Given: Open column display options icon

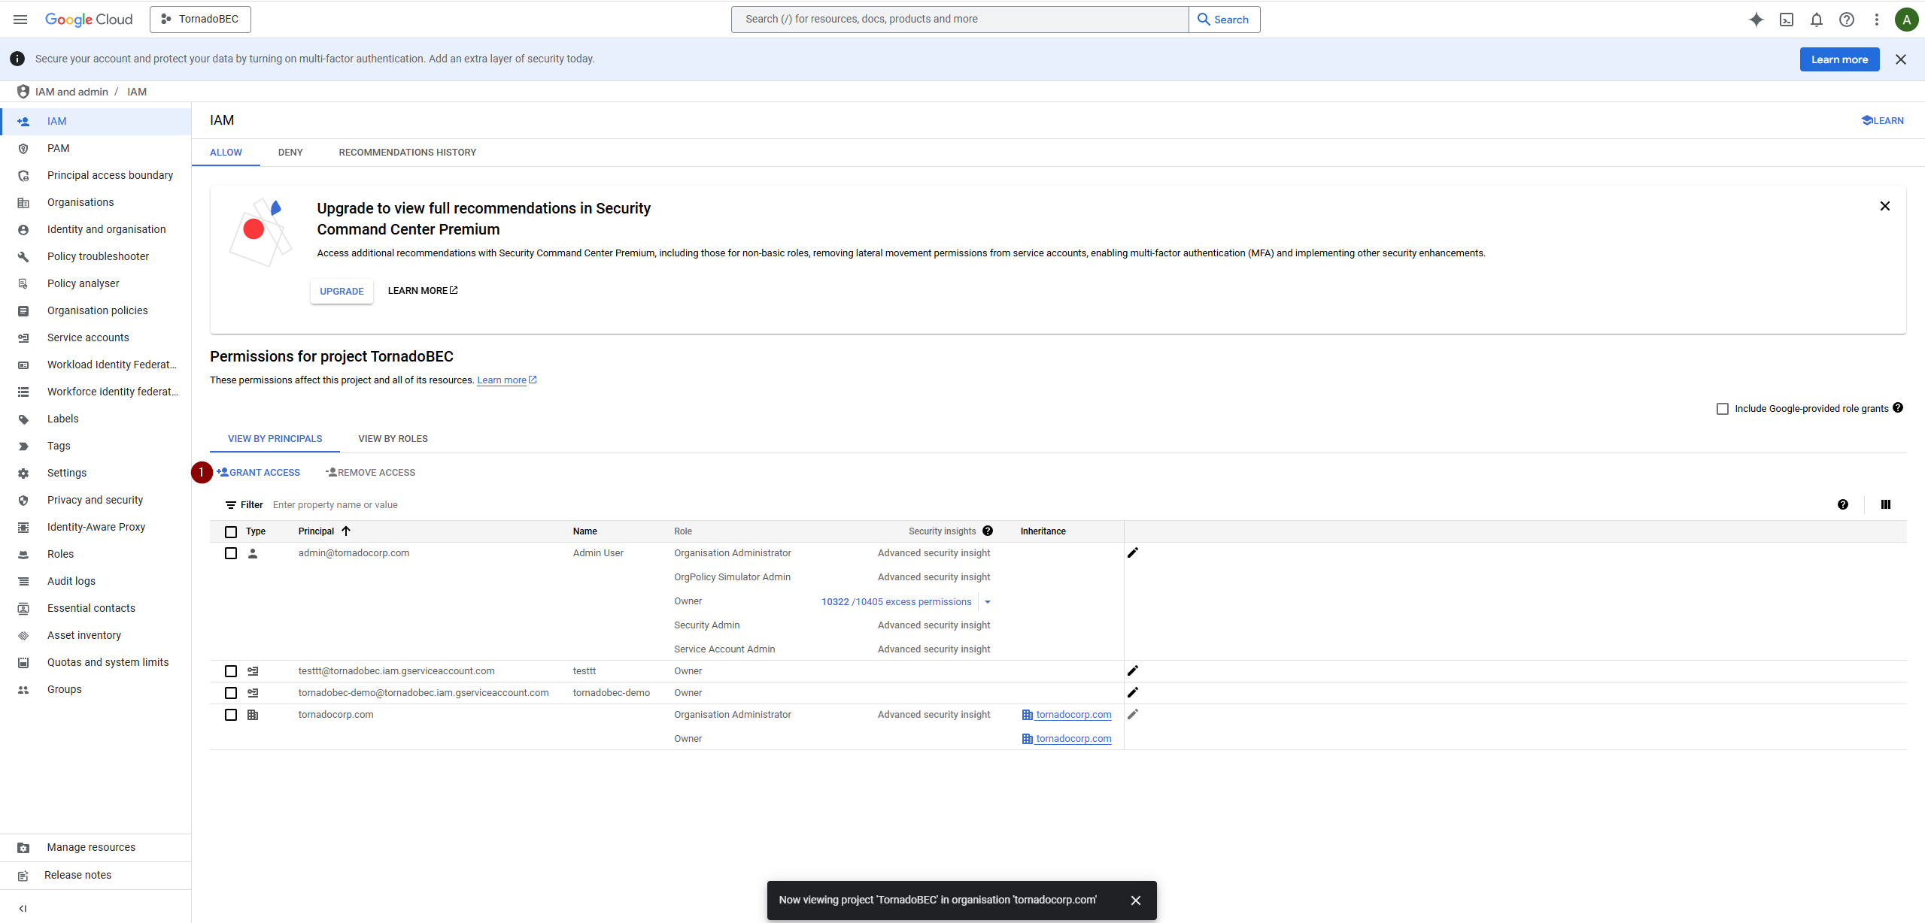Looking at the screenshot, I should (1885, 505).
